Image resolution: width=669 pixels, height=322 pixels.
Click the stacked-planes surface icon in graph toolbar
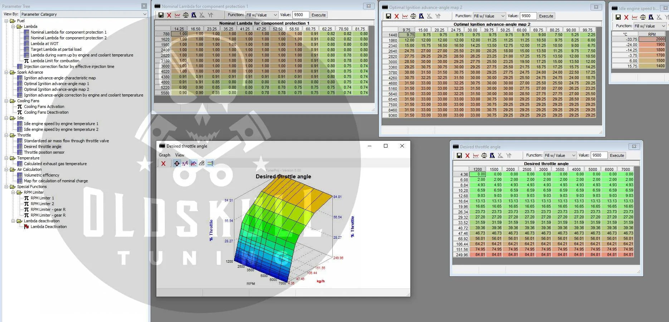[x=202, y=163]
